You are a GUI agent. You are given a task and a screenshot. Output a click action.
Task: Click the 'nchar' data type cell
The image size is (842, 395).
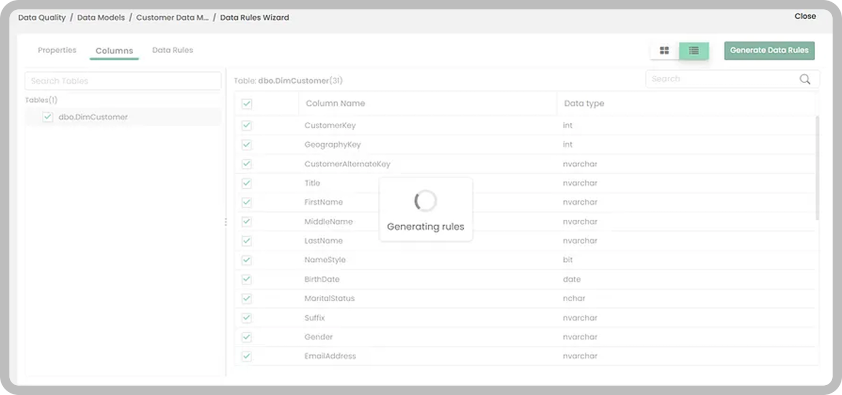point(574,299)
